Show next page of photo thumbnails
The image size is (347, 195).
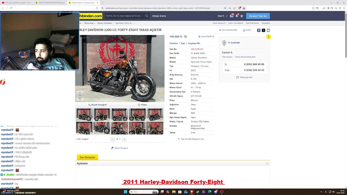124,139
